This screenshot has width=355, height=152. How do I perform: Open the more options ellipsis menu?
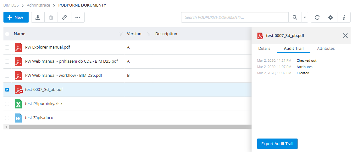78,18
